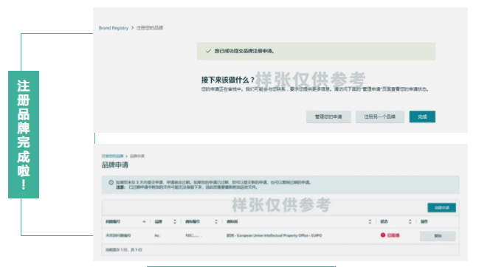Toggle sort arrows on the trademark number column
Screen dimensions: 493x267
click(216, 222)
